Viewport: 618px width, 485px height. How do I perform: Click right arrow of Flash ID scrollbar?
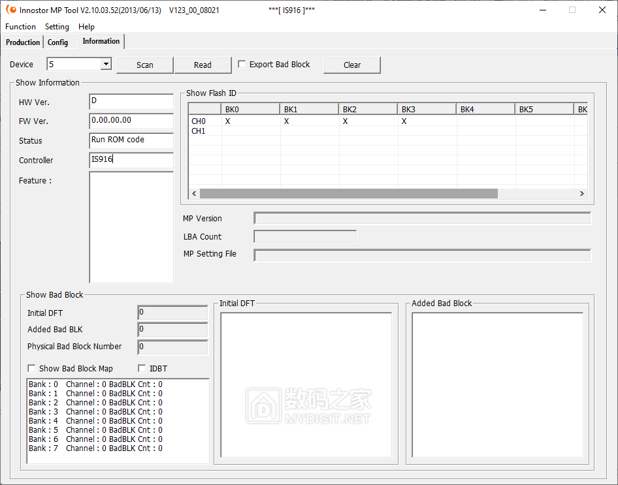tap(581, 194)
